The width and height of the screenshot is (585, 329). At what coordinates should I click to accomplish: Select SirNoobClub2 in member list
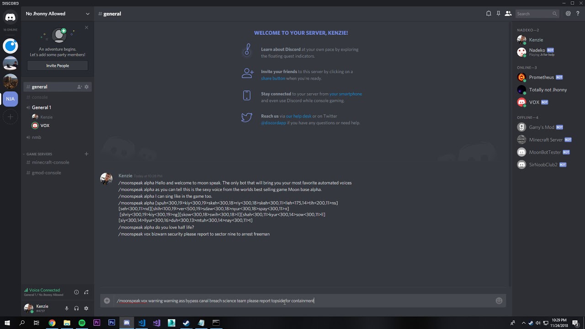(x=547, y=164)
